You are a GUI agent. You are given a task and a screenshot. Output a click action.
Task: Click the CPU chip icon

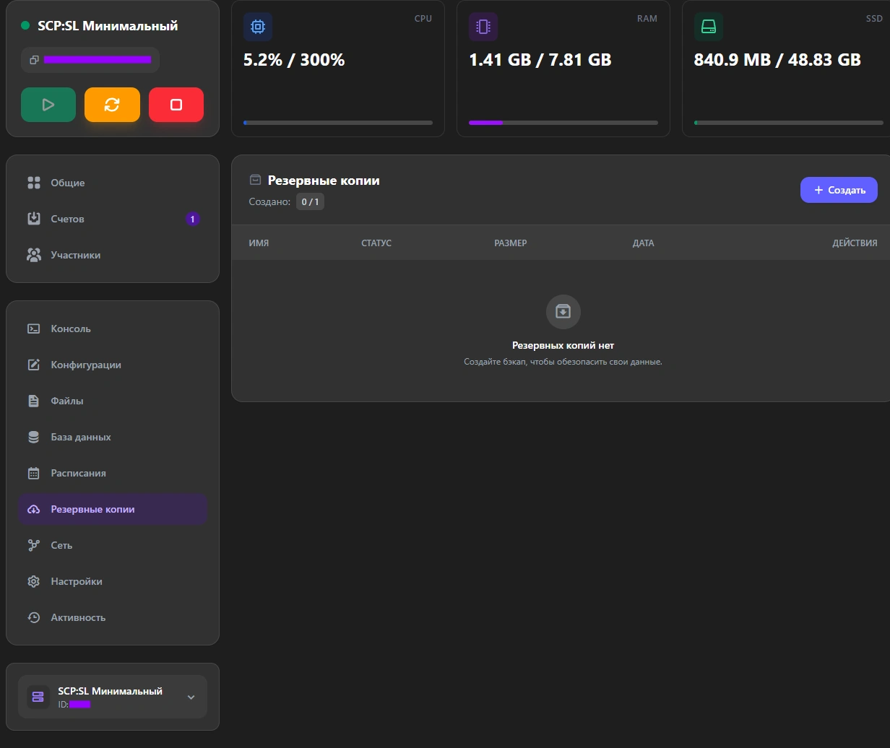tap(258, 27)
